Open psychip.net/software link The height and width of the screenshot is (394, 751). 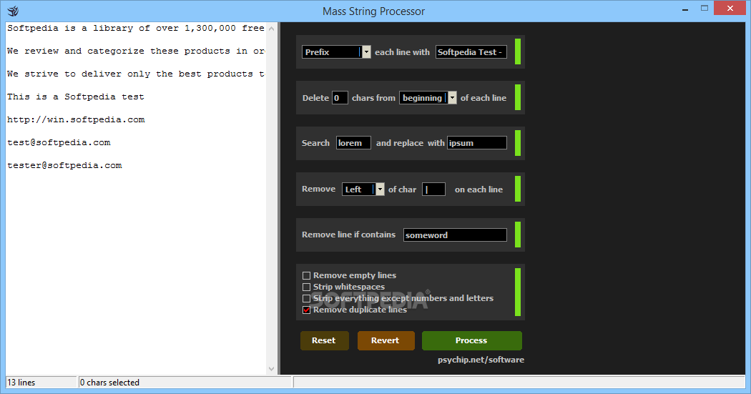(x=481, y=360)
